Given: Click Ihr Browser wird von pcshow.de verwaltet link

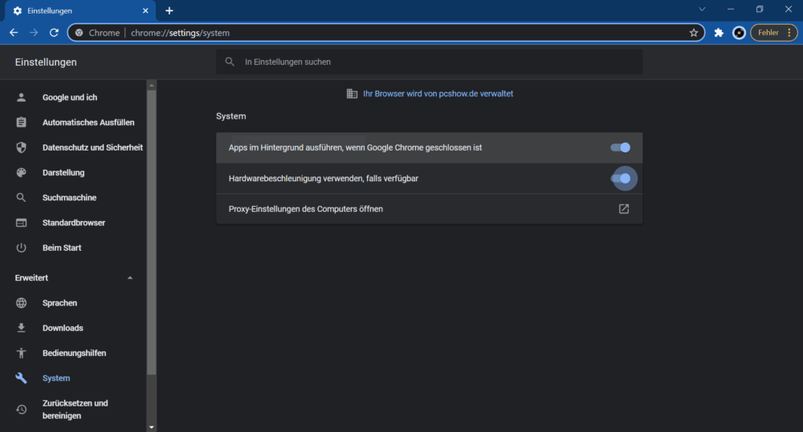Looking at the screenshot, I should click(x=438, y=94).
